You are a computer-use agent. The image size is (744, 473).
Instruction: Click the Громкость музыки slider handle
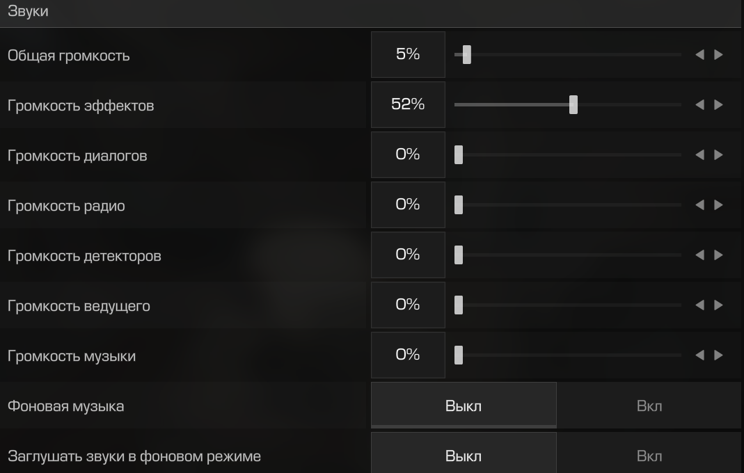click(459, 355)
